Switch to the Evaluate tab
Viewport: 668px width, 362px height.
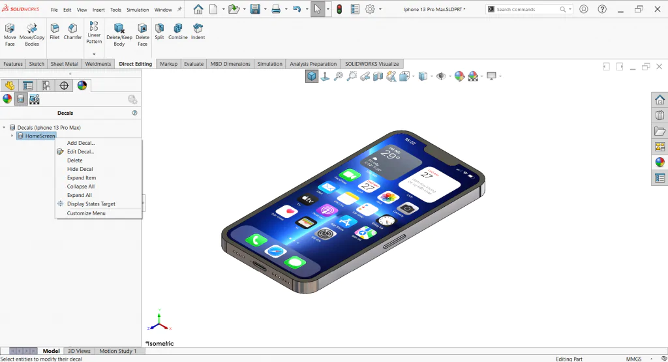coord(194,64)
